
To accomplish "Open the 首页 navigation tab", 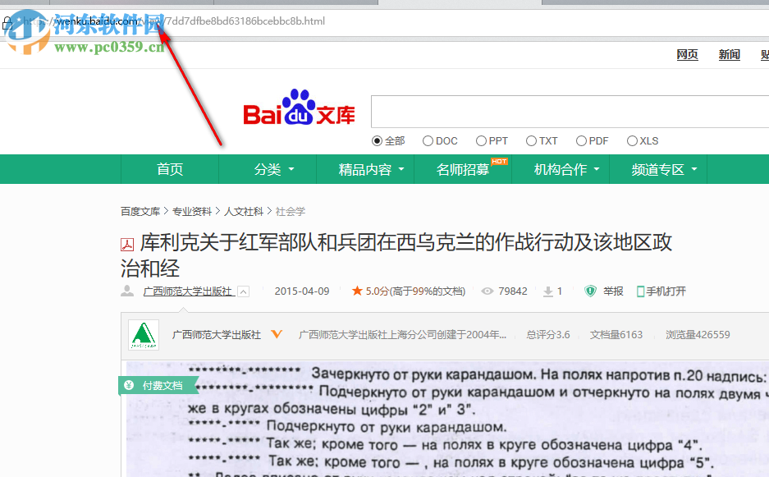I will pyautogui.click(x=170, y=169).
